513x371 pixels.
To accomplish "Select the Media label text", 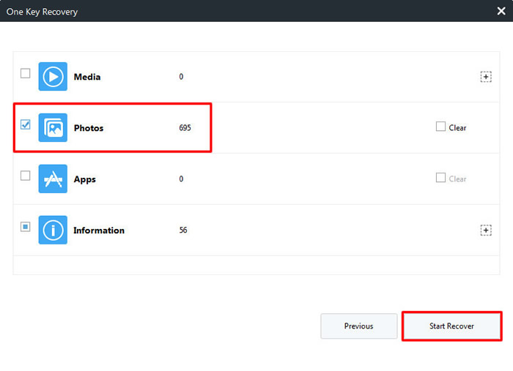I will [87, 77].
